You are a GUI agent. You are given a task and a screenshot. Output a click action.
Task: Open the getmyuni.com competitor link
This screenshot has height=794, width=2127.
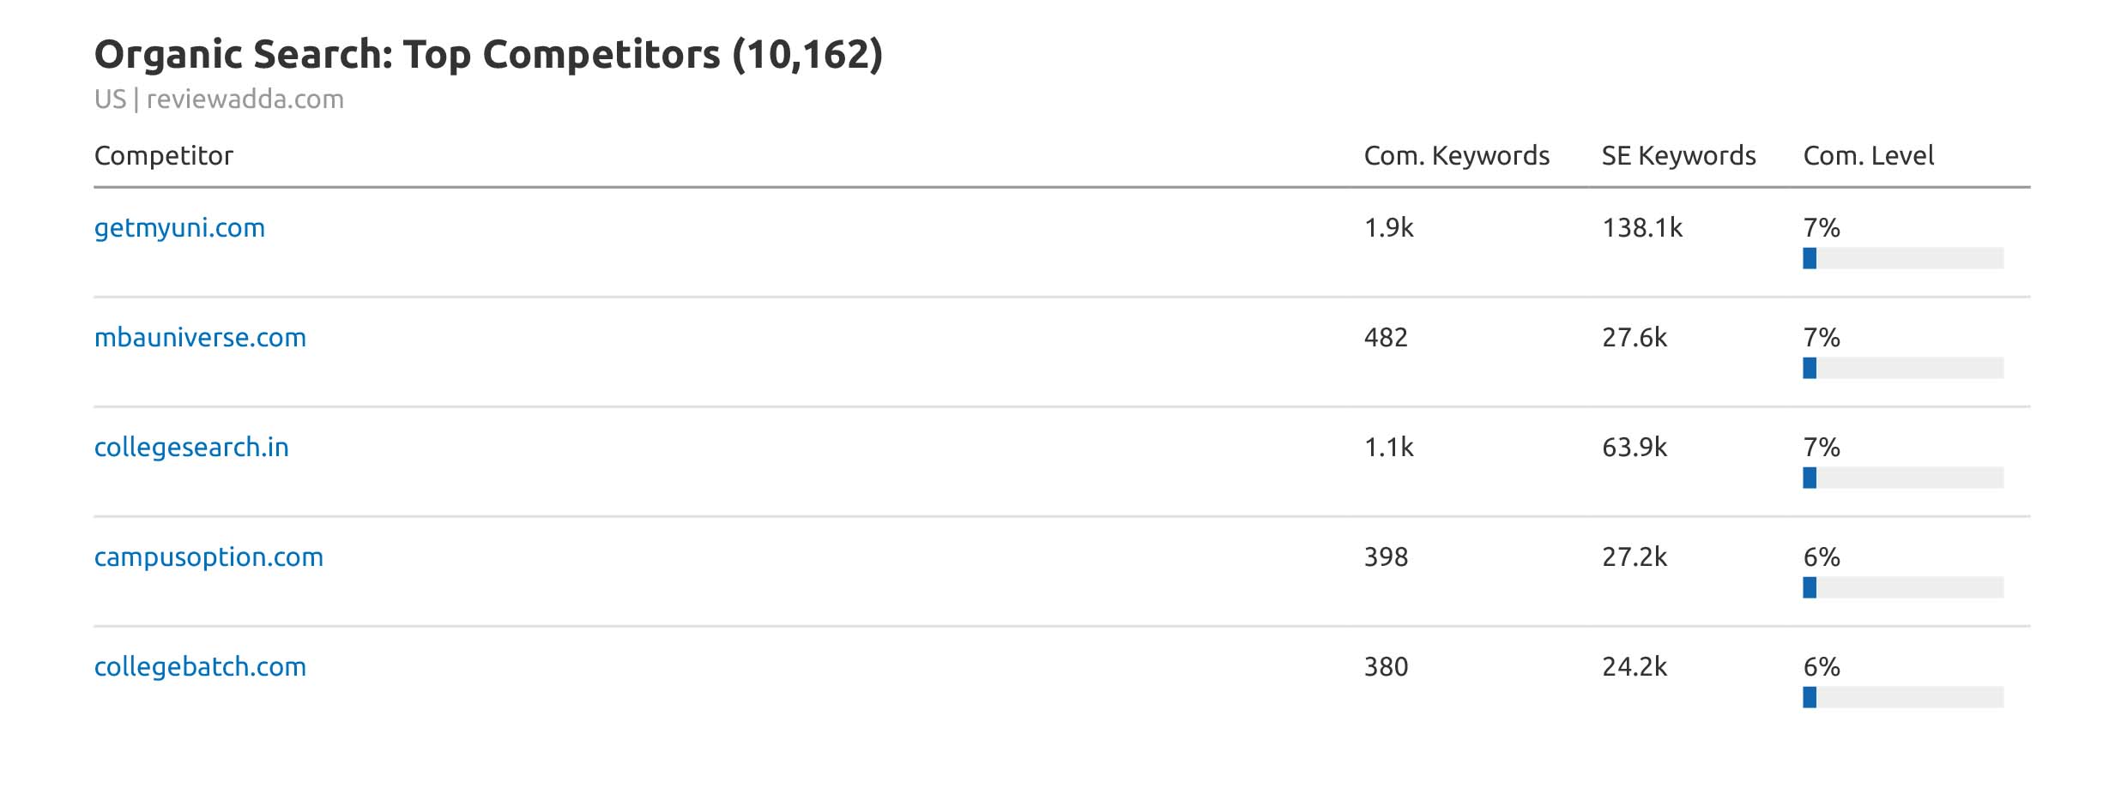pos(179,228)
